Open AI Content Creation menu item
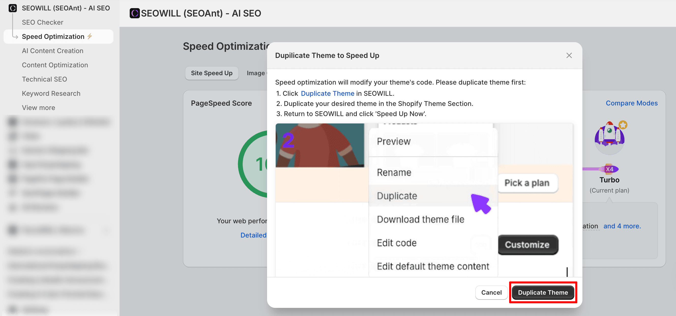 pos(52,51)
